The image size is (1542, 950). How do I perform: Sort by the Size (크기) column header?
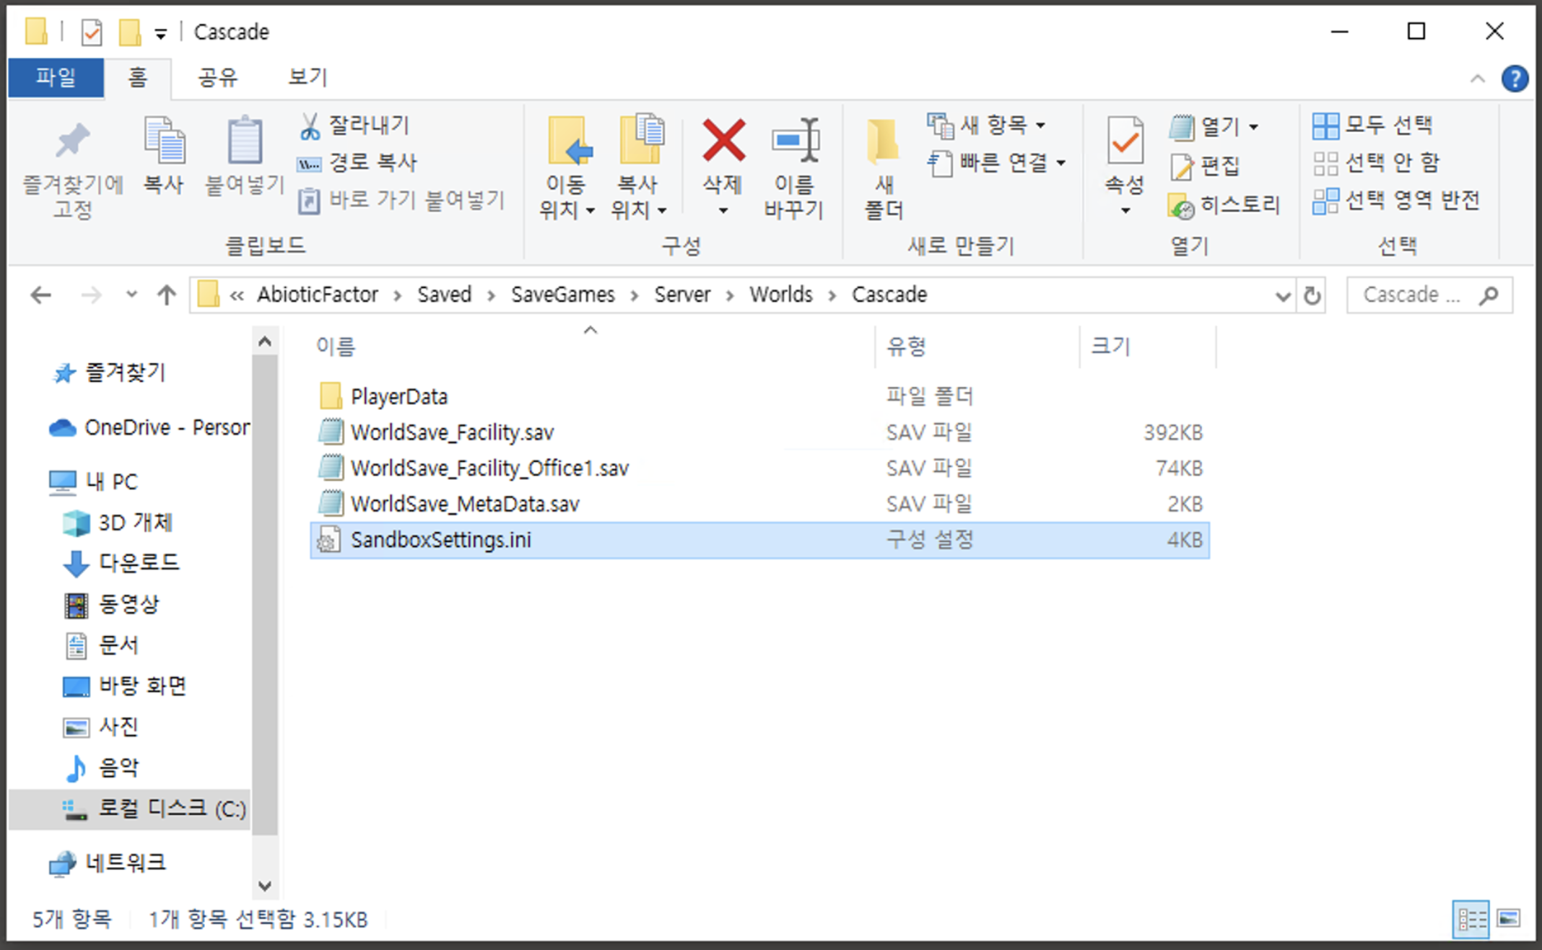pos(1148,347)
